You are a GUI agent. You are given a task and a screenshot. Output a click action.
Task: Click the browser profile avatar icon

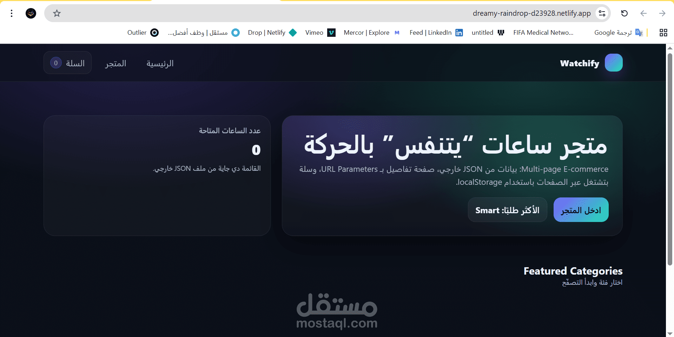[x=31, y=13]
